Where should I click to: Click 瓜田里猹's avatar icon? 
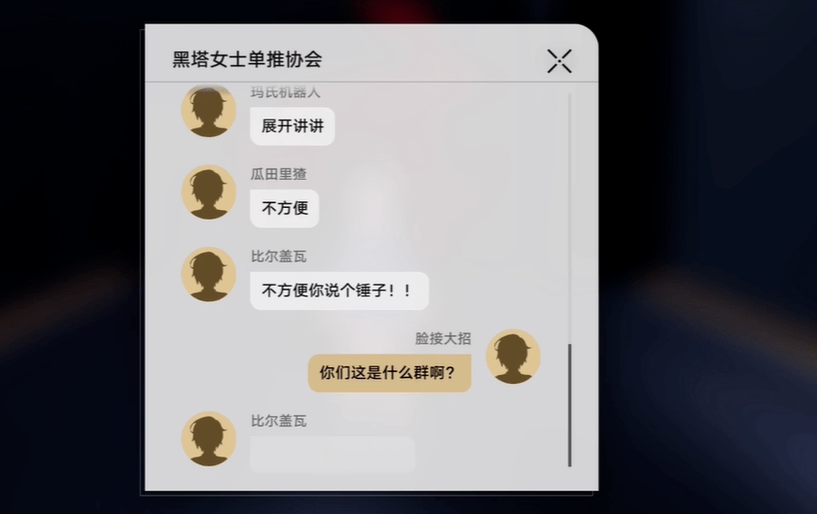(x=208, y=192)
